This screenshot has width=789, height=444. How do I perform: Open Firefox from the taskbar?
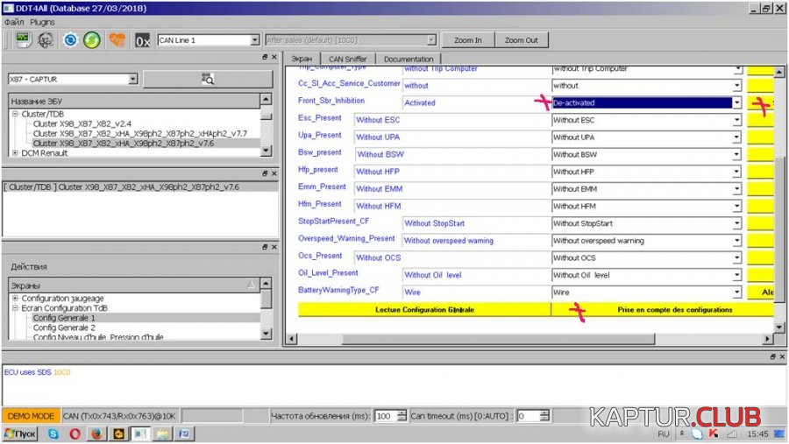point(96,433)
